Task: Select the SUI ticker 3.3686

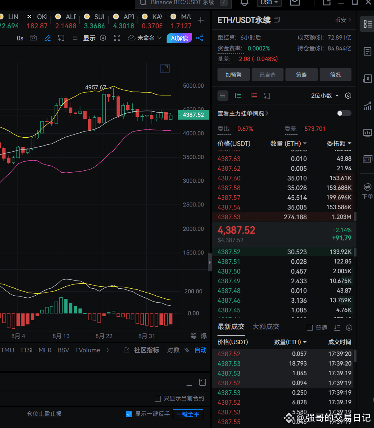Action: [94, 21]
